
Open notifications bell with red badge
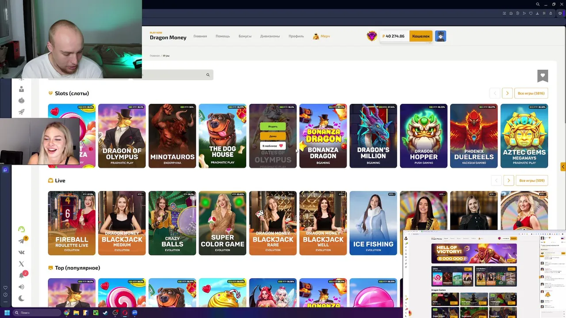tap(22, 275)
